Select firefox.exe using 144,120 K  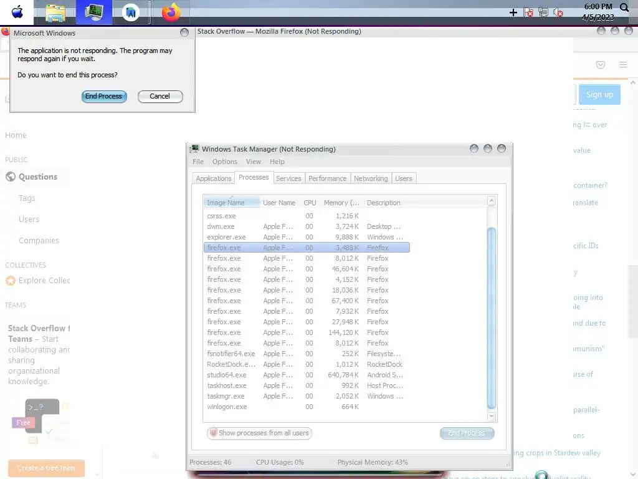(307, 332)
